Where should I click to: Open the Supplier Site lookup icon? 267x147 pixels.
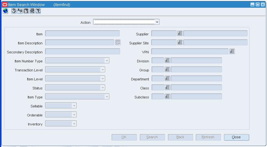tap(180, 42)
